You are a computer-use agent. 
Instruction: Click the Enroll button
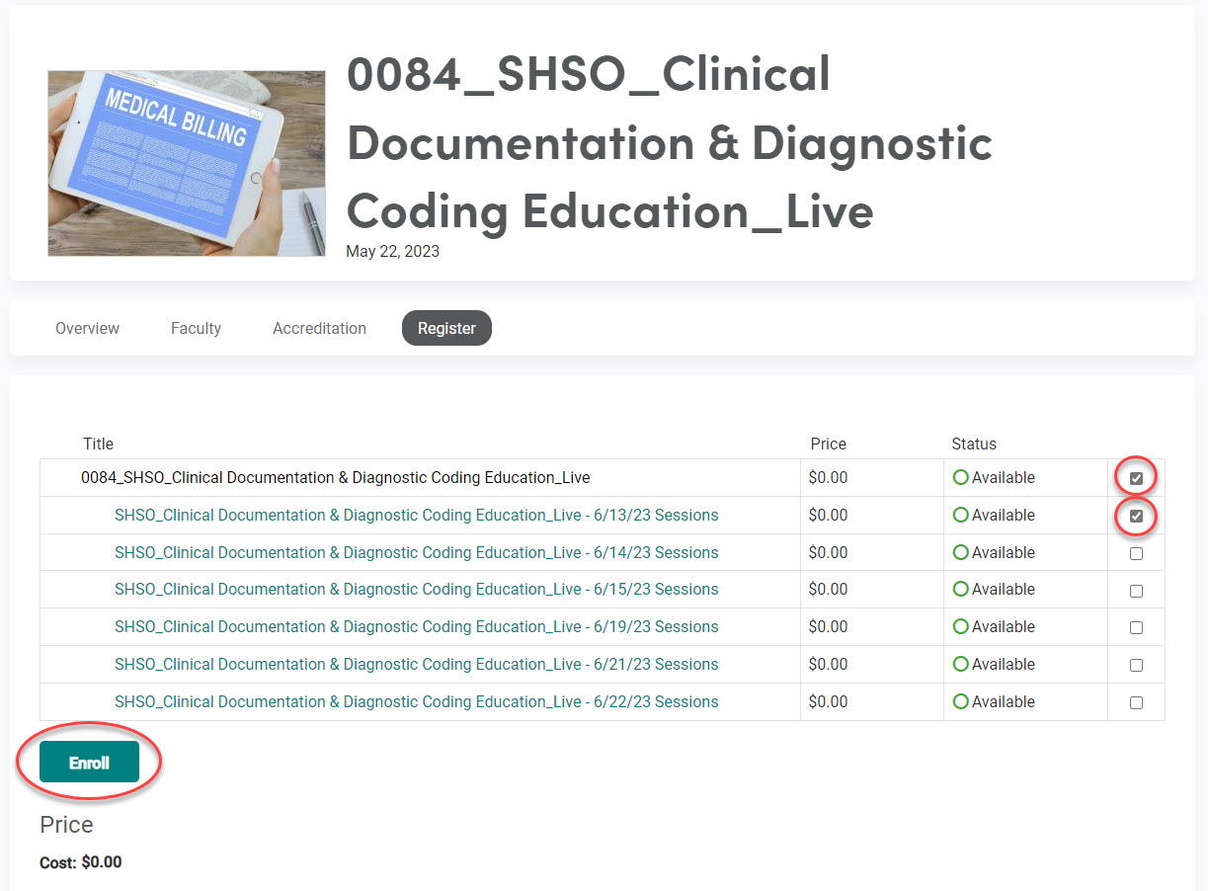[x=89, y=763]
